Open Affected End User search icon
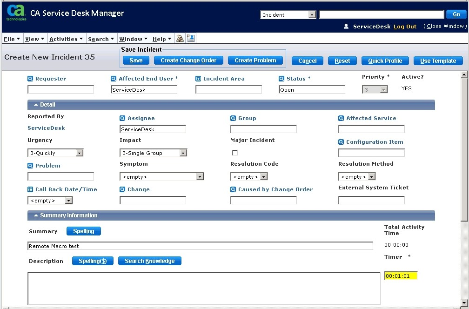This screenshot has width=469, height=309. coord(114,79)
